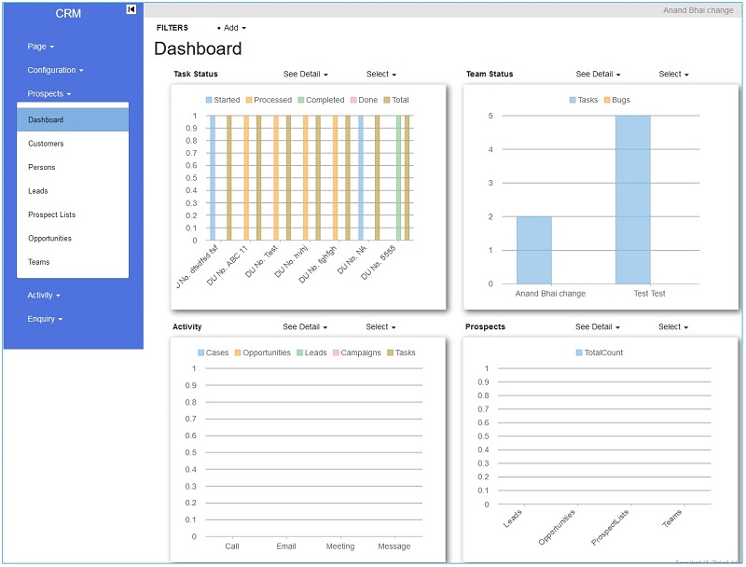Viewport: 746px width, 567px height.
Task: Click the Add filter dropdown
Action: [x=232, y=28]
